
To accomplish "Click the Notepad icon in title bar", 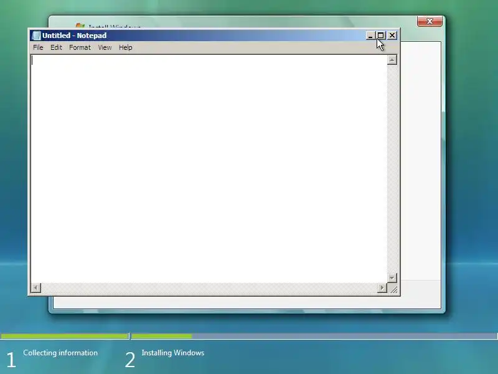I will (37, 36).
